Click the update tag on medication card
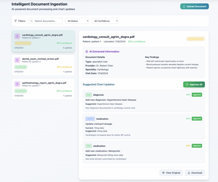 pos(90,119)
